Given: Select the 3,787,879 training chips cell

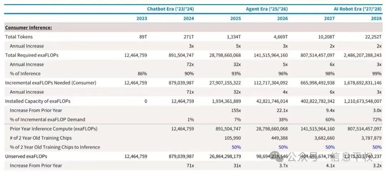Looking at the screenshot, I should coord(372,138).
